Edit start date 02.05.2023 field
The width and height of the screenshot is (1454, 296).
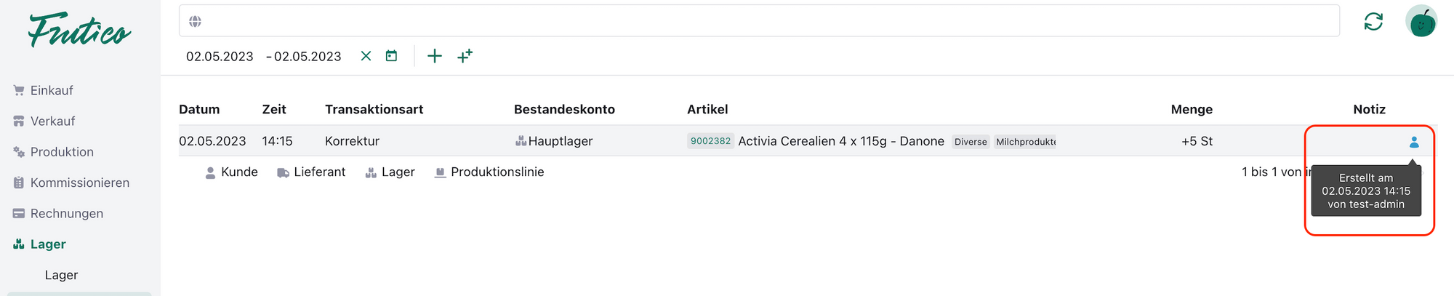point(220,56)
